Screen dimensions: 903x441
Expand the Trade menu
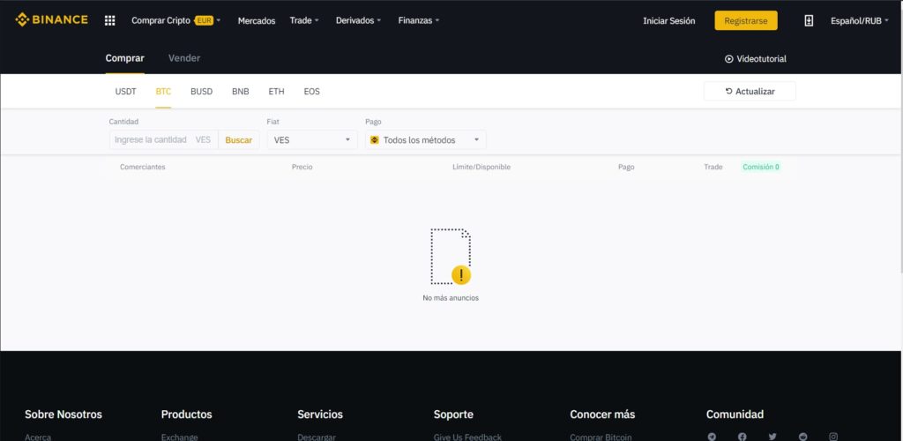coord(304,20)
